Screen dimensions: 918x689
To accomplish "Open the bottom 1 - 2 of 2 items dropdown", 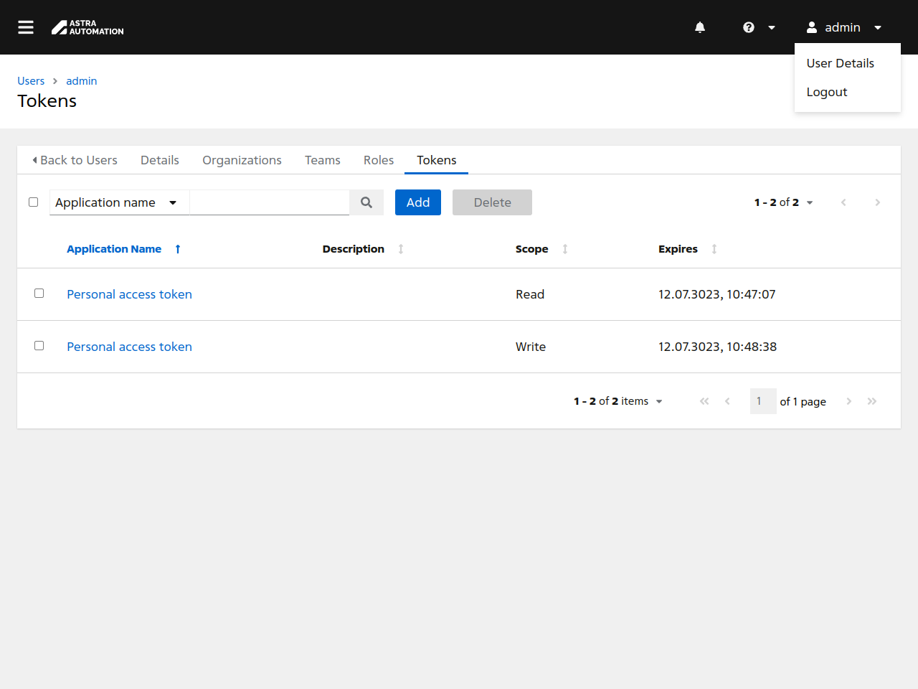I will click(x=617, y=401).
